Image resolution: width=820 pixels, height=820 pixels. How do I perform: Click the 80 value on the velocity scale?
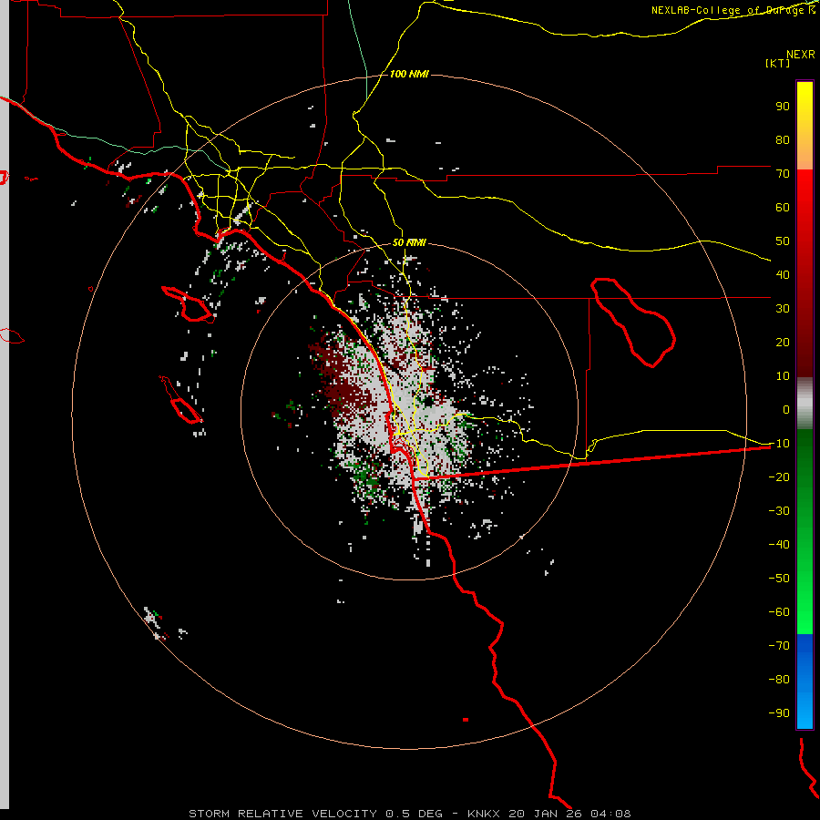click(783, 140)
